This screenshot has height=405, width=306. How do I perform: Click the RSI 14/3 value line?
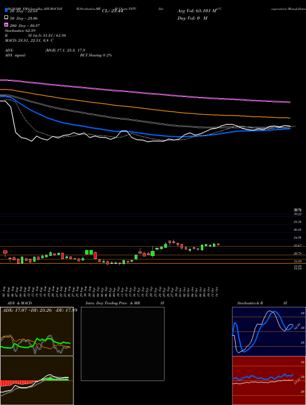(x=35, y=36)
